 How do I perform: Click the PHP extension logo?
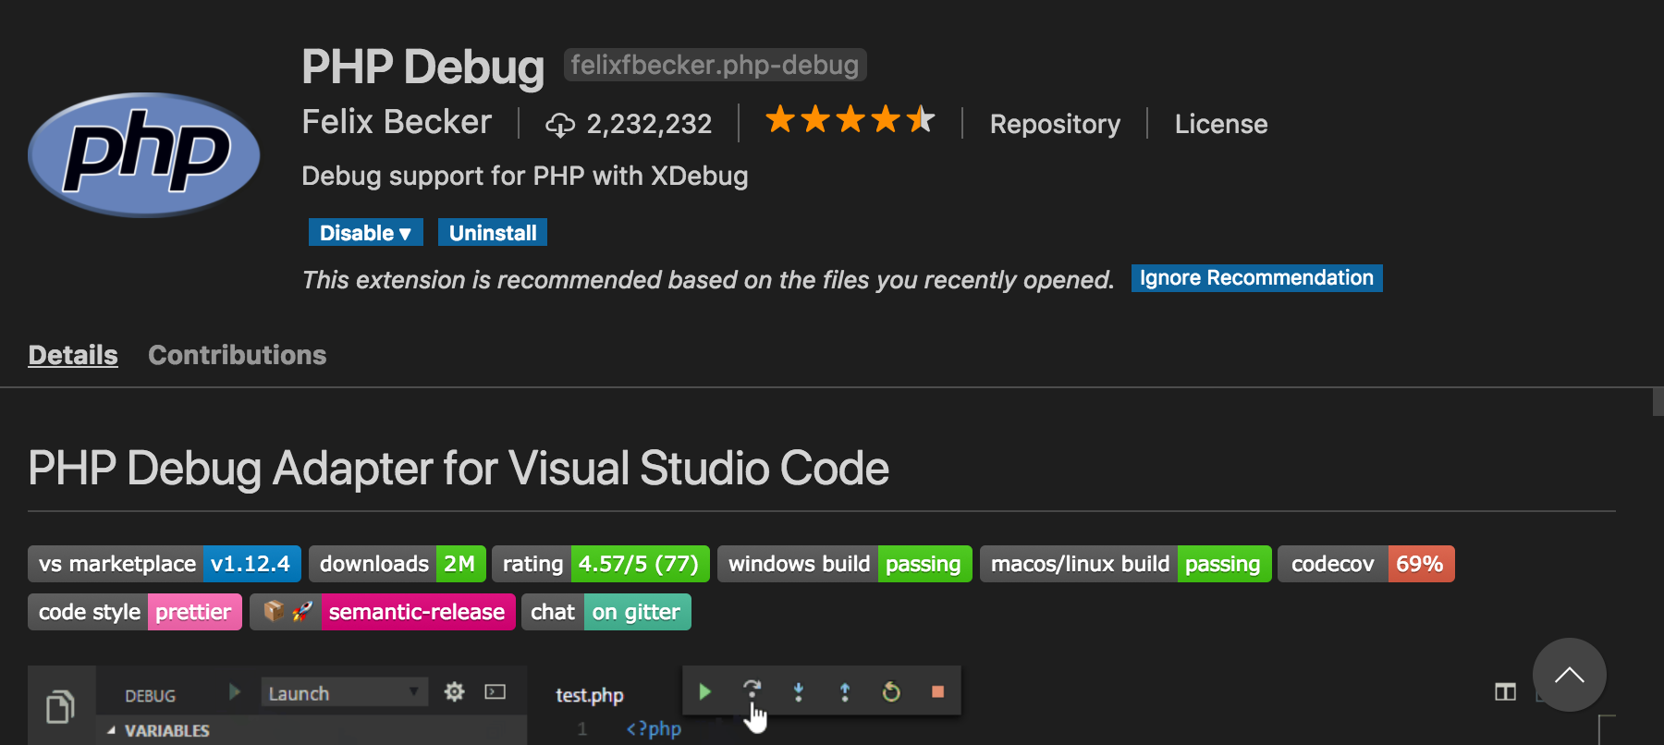(144, 154)
